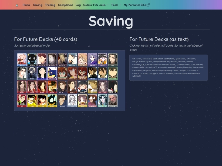This screenshot has width=222, height=166.
Task: Click the nosy20 red-haired smiling girl card
Action: pos(22,101)
